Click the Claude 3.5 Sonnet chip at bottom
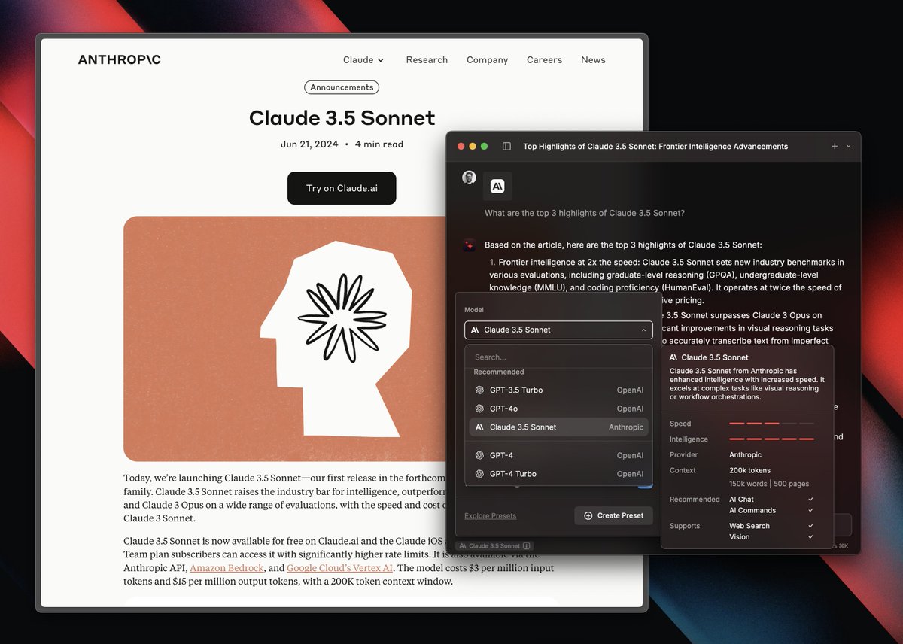 [494, 545]
